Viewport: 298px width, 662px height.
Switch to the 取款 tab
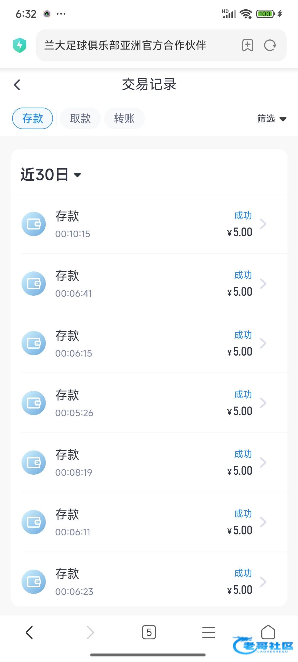(80, 118)
